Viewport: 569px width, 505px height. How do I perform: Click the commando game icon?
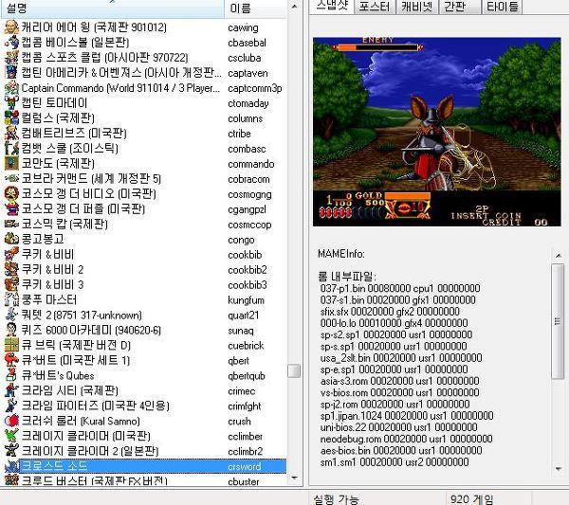pyautogui.click(x=11, y=164)
